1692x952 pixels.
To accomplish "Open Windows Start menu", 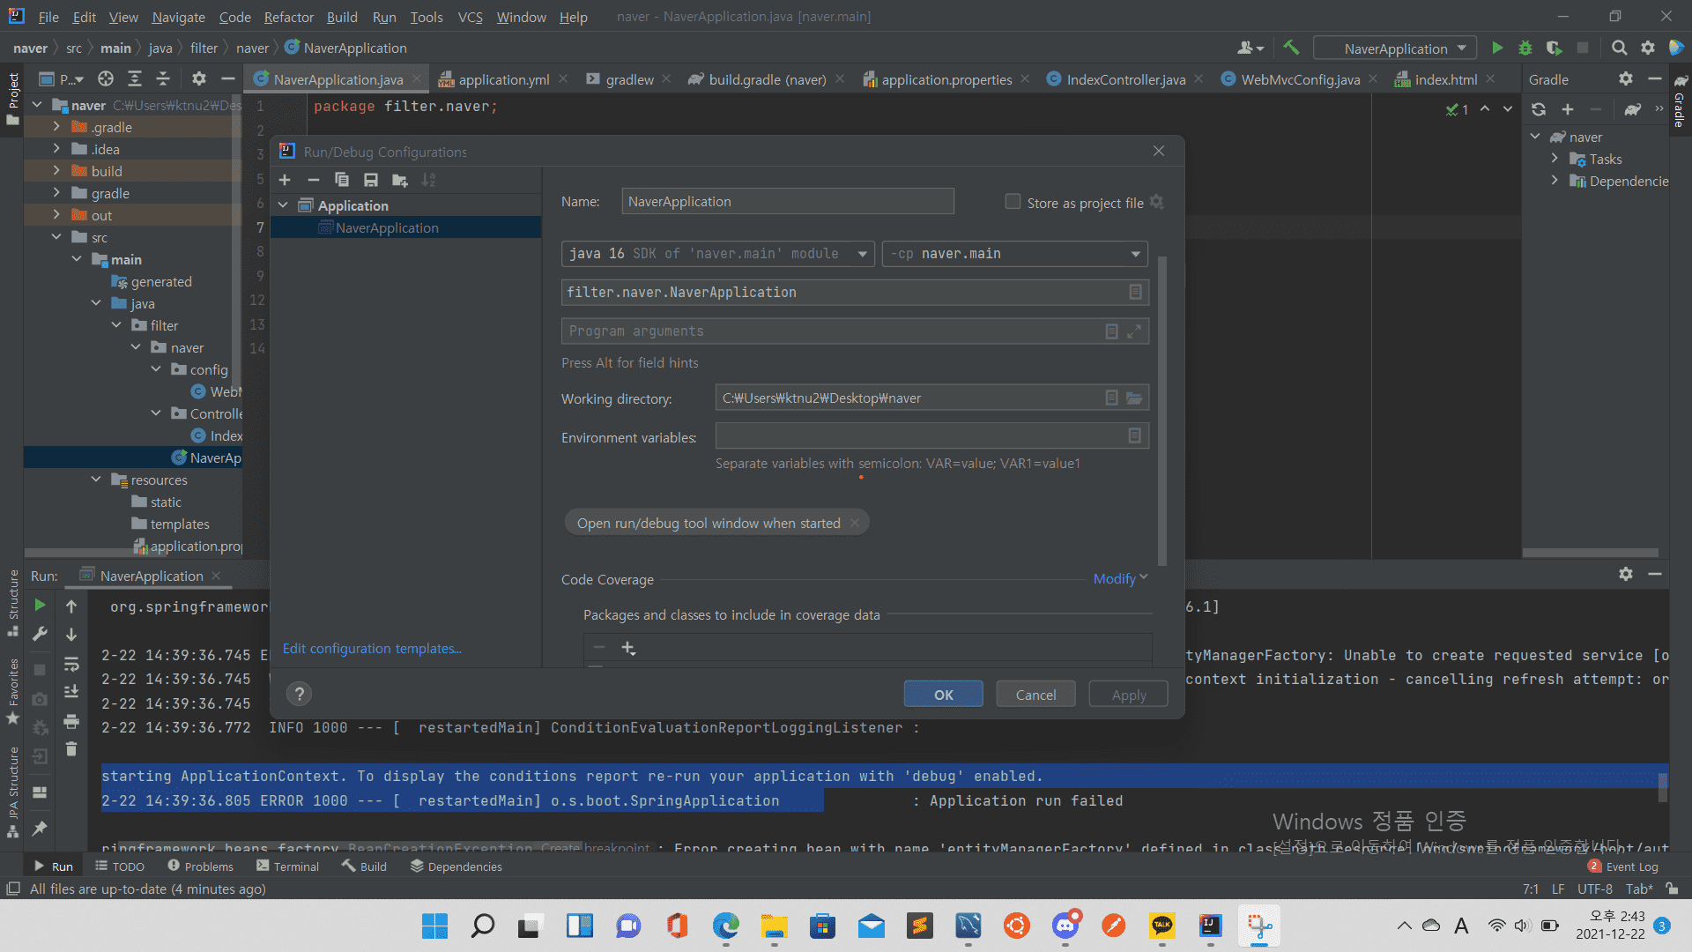I will click(434, 926).
